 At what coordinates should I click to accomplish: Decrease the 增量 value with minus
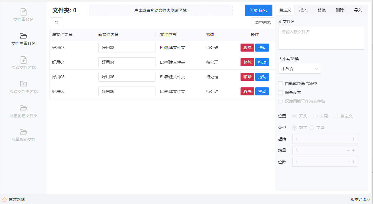click(348, 150)
